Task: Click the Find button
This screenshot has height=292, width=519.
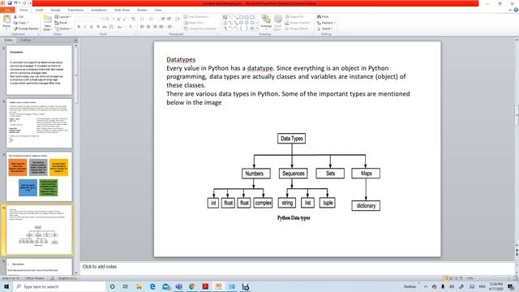Action: (x=323, y=16)
